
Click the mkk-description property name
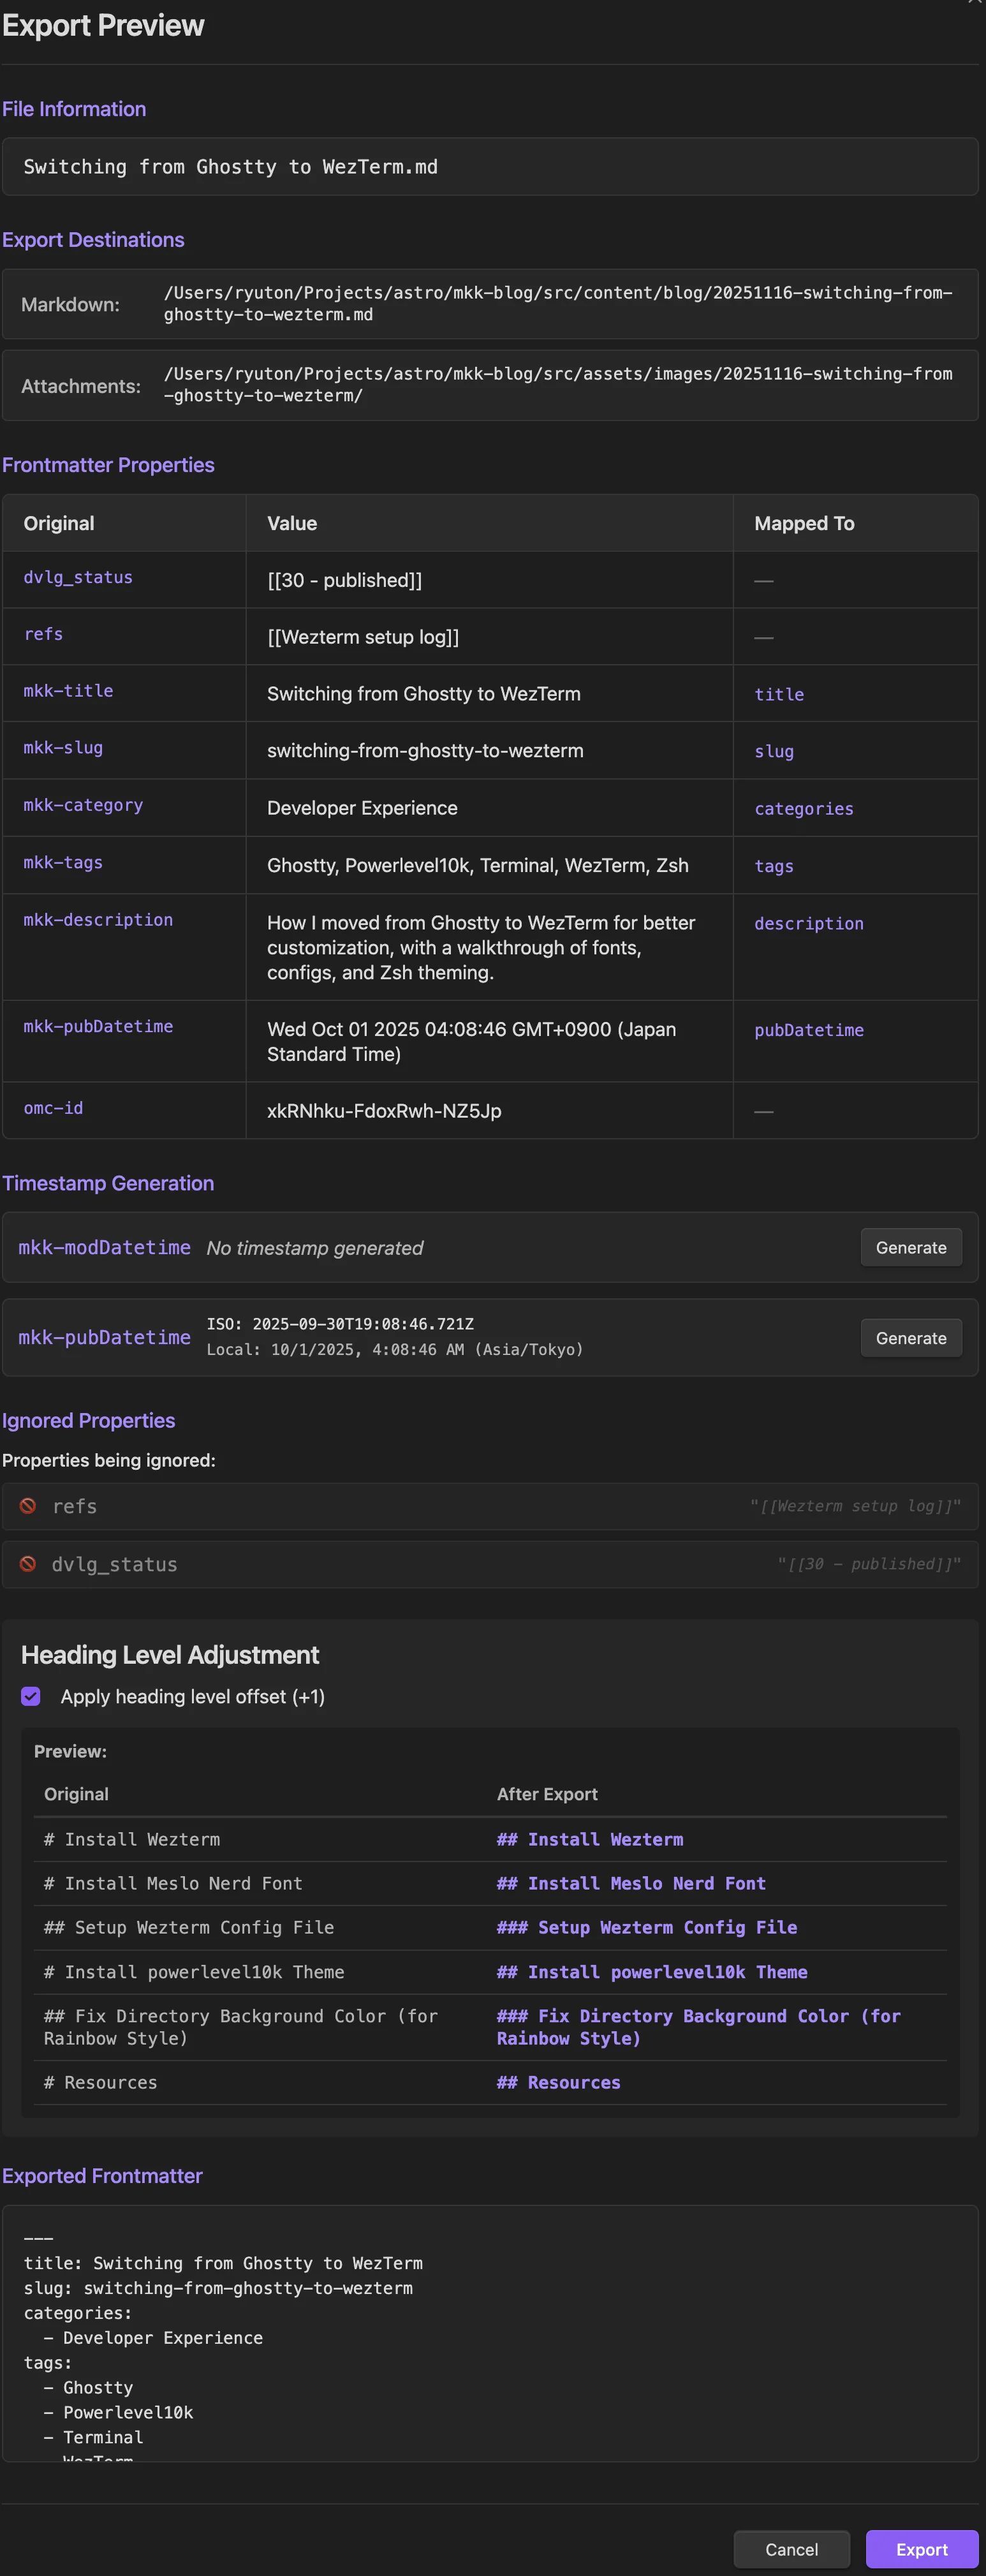click(x=98, y=920)
